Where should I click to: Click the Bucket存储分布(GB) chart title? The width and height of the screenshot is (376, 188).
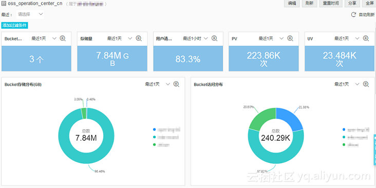[x=23, y=84]
